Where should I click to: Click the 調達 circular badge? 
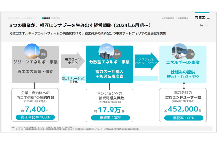43,54
